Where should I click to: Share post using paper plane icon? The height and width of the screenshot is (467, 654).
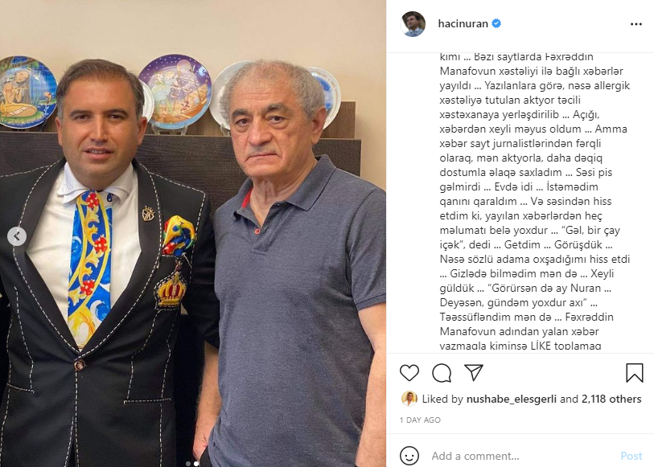click(x=474, y=372)
